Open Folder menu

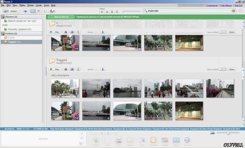tap(22, 5)
